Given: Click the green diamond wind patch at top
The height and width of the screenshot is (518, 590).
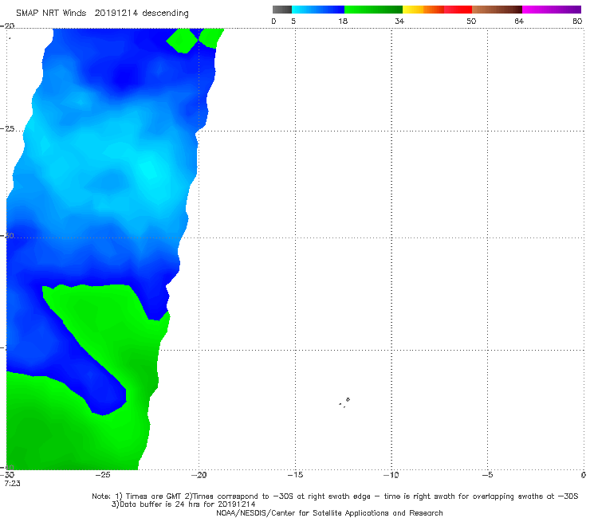Looking at the screenshot, I should coord(182,41).
